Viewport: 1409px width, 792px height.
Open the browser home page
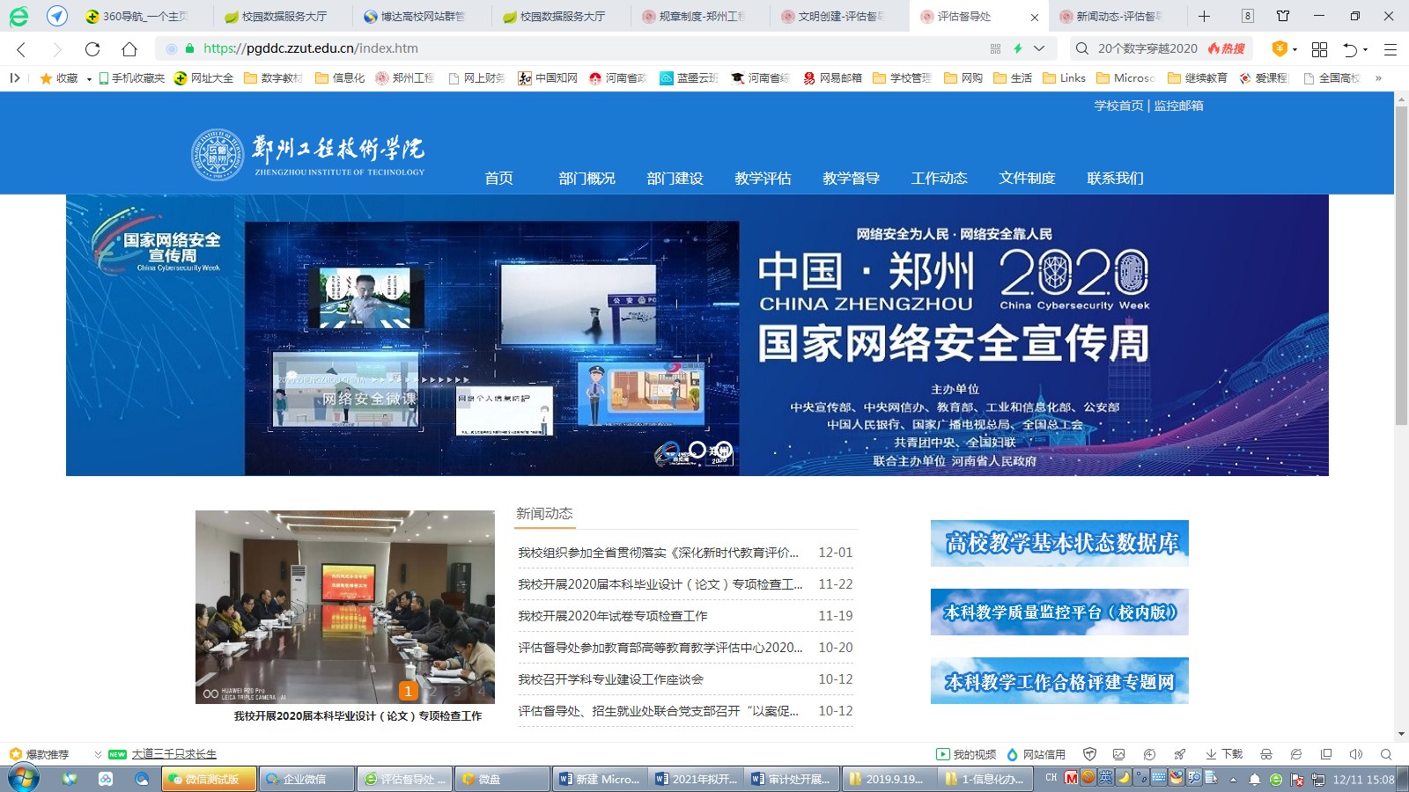click(129, 49)
